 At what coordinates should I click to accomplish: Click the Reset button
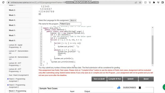[146, 79]
